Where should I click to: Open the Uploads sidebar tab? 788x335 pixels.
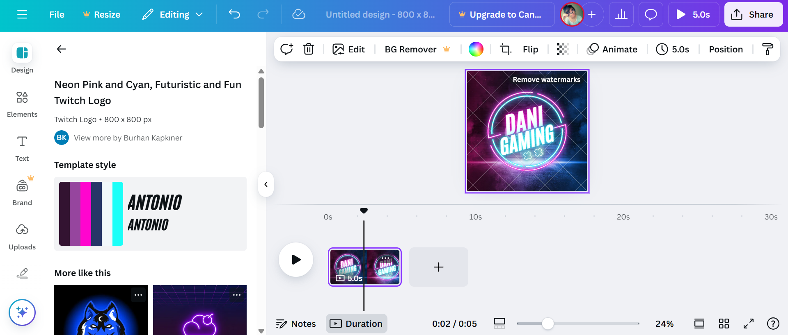[x=22, y=237]
